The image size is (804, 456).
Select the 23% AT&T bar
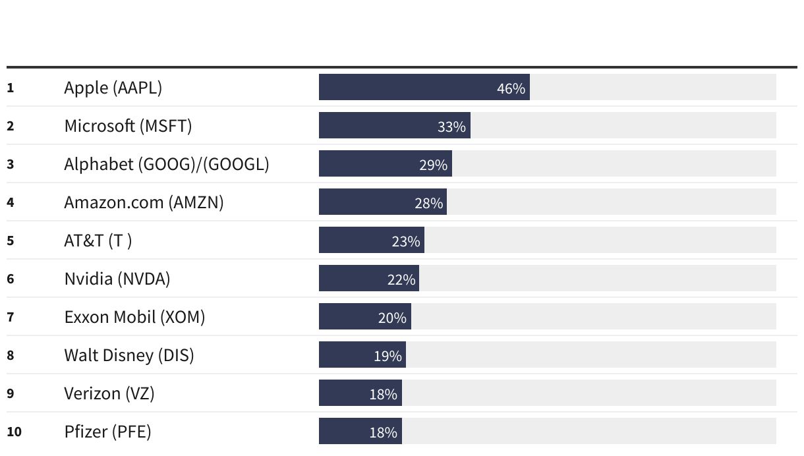[372, 240]
